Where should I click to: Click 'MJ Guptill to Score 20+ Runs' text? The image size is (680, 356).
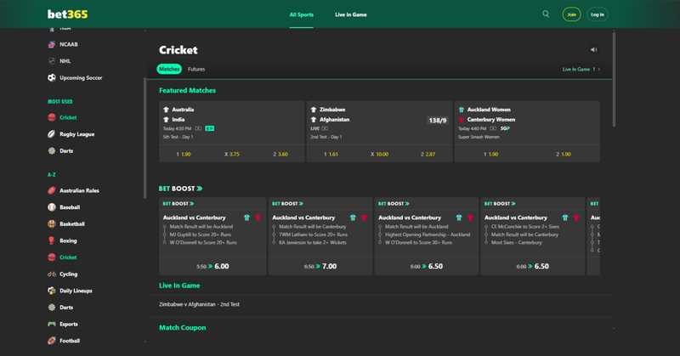coord(201,235)
